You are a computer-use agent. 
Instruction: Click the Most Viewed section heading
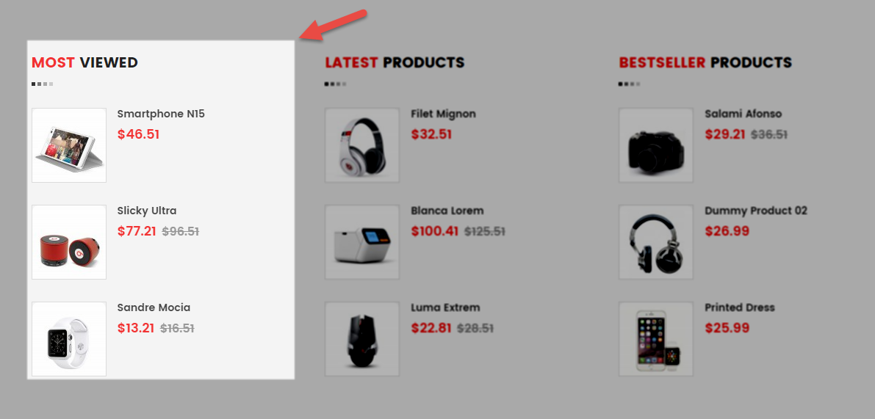point(84,62)
